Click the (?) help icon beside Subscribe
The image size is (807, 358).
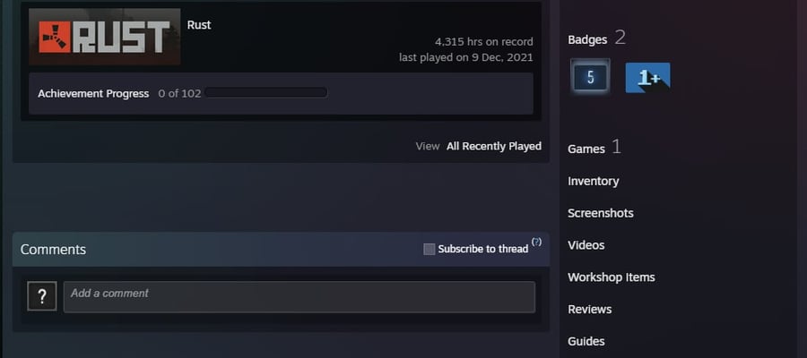(x=536, y=242)
